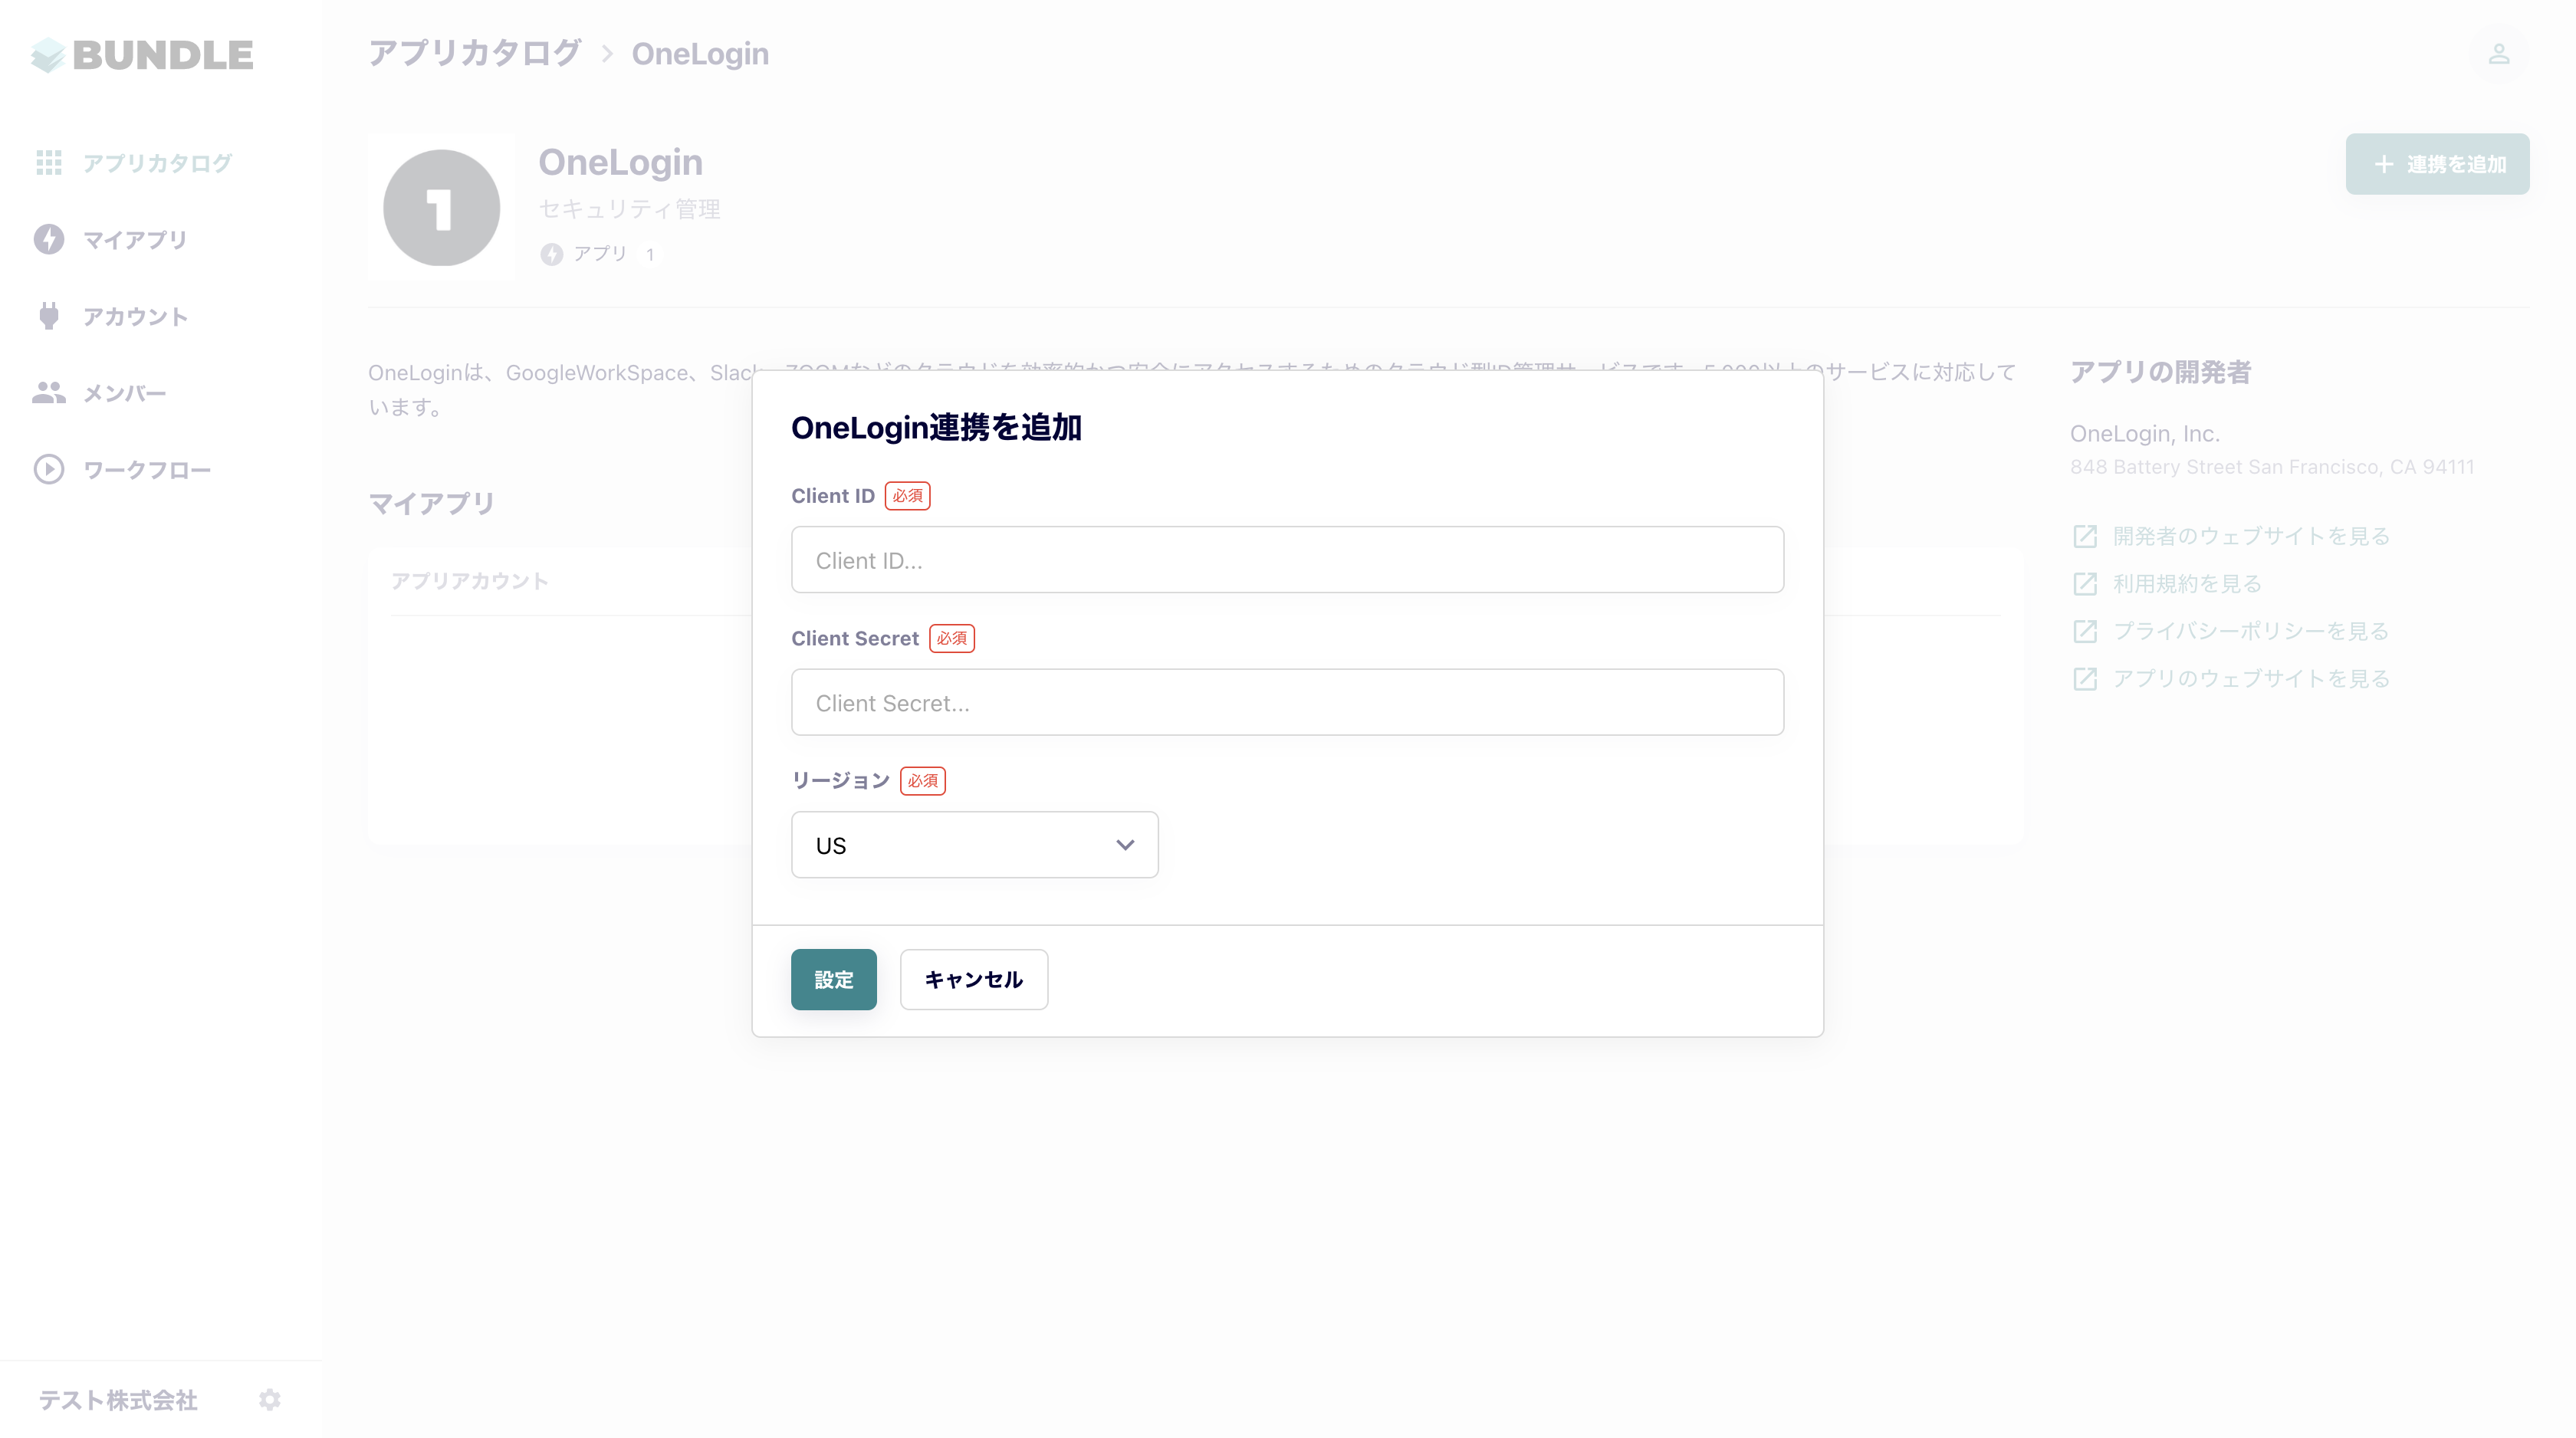Click the breadcrumb chevron separator
The image size is (2576, 1438).
(607, 54)
